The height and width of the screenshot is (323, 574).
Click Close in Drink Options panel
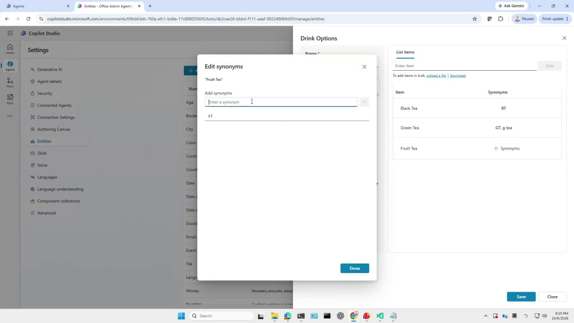[552, 297]
